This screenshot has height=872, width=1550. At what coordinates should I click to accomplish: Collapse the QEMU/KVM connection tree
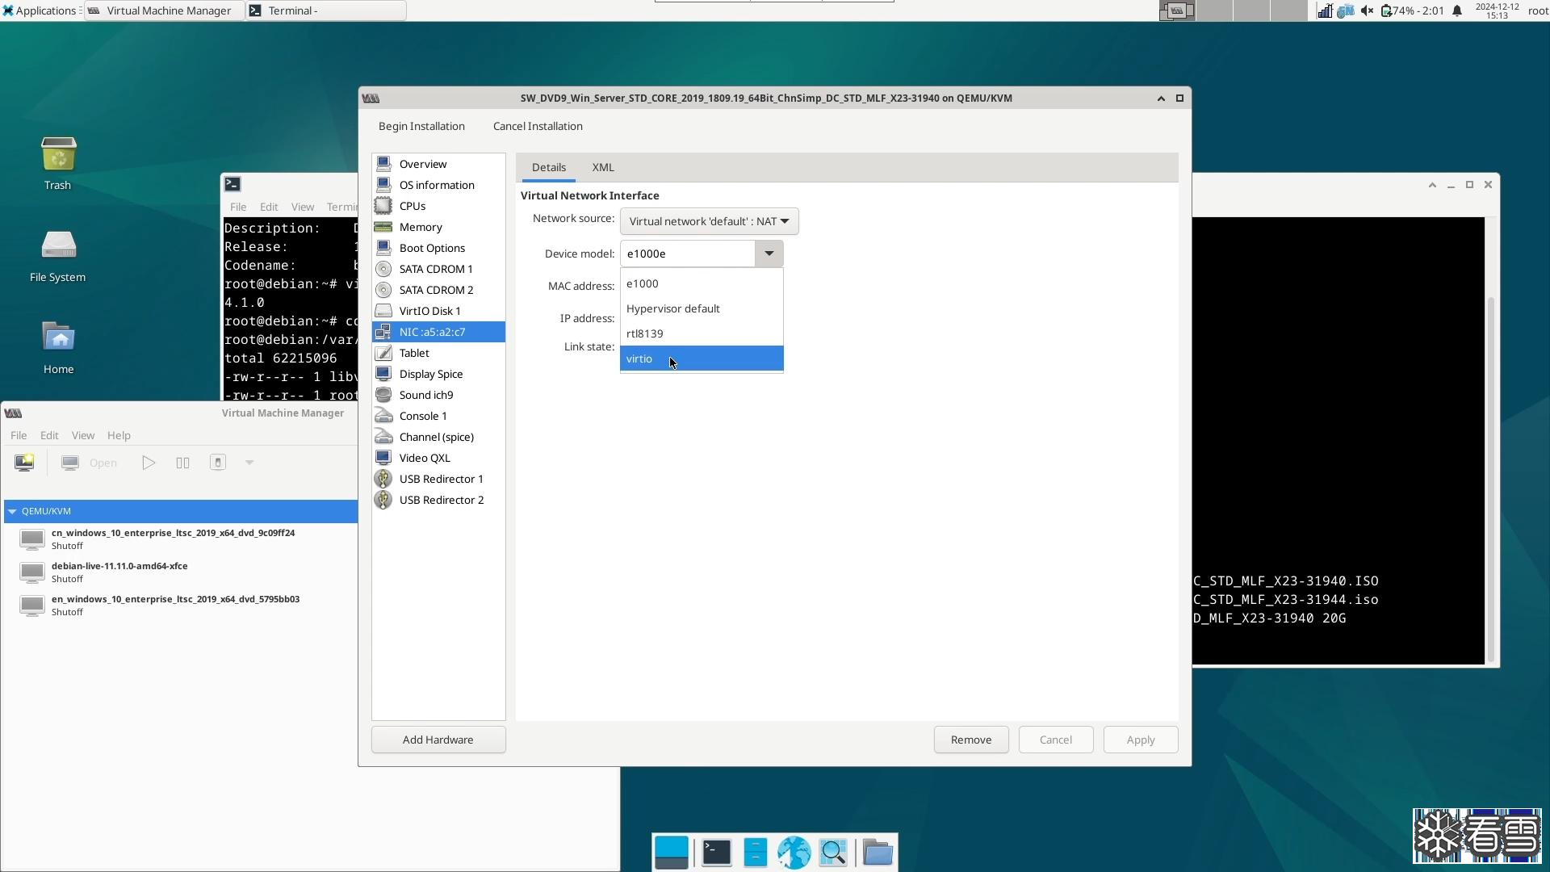coord(12,511)
